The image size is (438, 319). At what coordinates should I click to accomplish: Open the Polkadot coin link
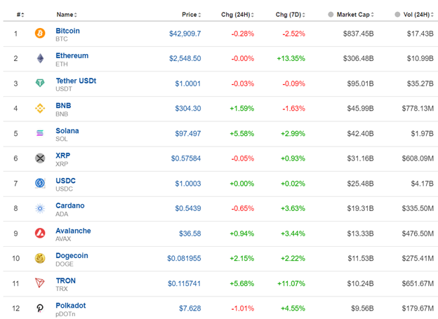(72, 306)
